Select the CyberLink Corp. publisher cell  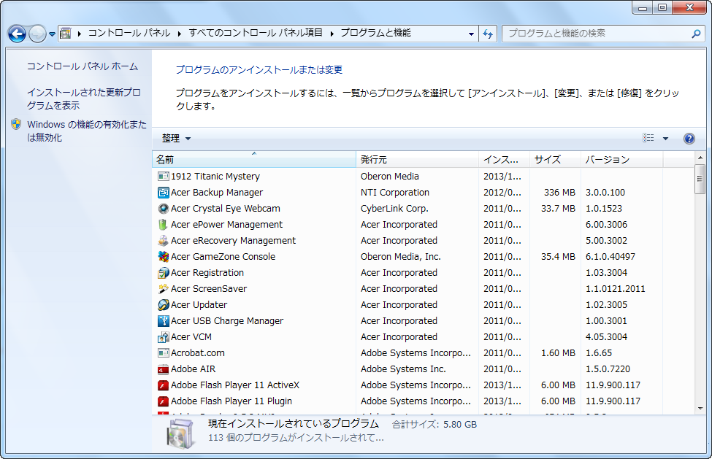click(394, 209)
